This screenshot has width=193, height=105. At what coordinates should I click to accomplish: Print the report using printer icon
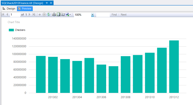pos(54,15)
